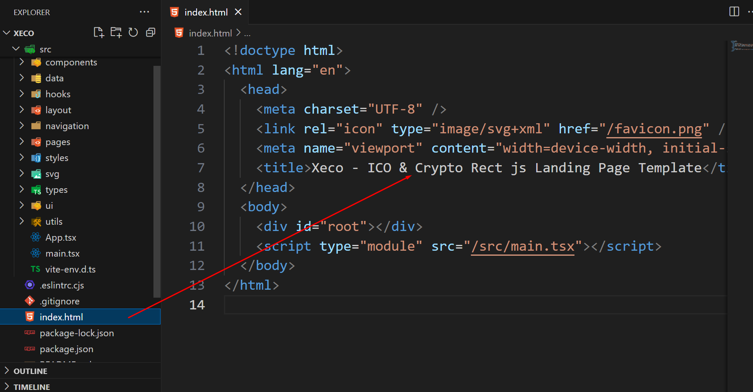Expand the OUTLINE section
This screenshot has width=753, height=392.
80,371
